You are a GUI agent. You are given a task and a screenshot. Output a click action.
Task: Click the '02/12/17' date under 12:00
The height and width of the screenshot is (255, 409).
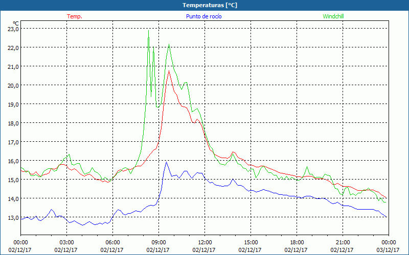[x=204, y=250]
